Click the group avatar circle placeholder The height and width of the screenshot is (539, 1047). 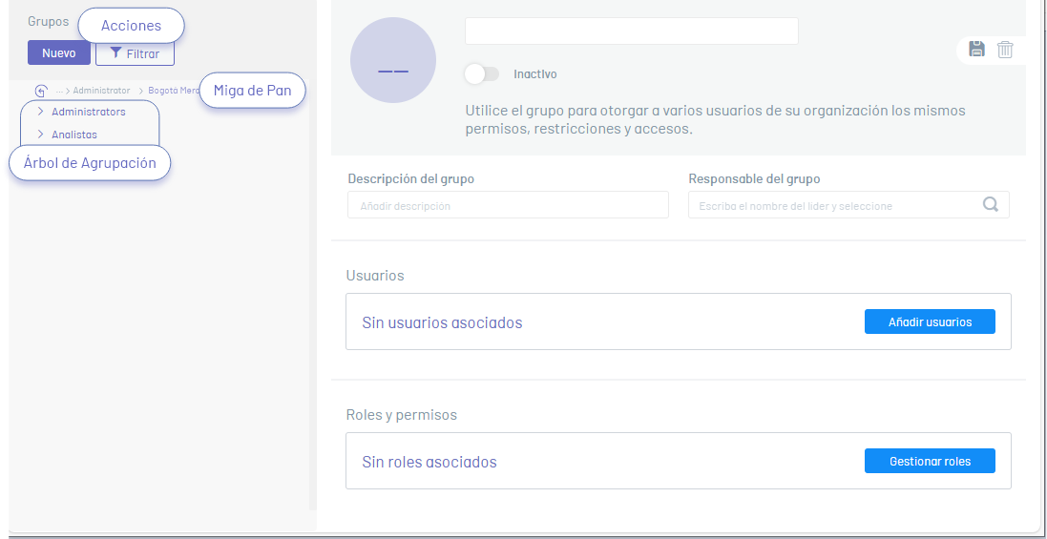[x=393, y=60]
